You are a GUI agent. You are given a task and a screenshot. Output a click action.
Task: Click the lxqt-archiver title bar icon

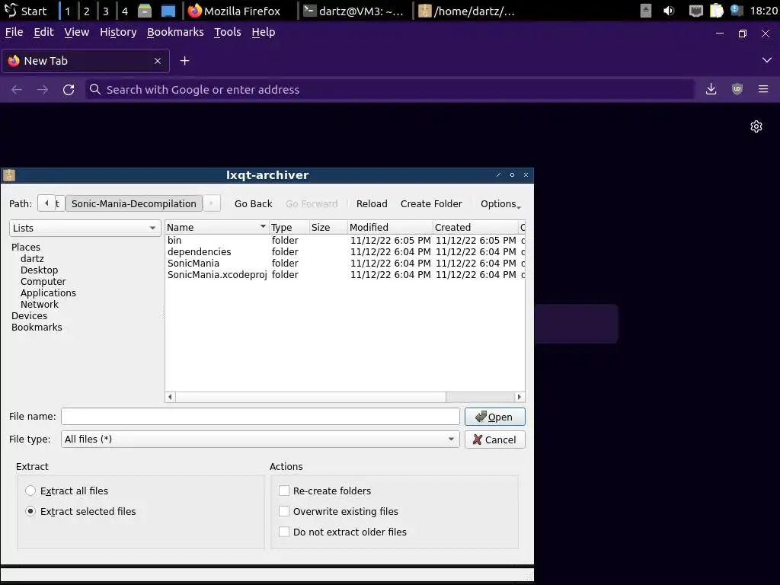pos(9,175)
